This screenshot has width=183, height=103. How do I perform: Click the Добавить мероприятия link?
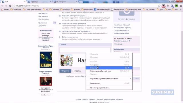click(x=70, y=37)
